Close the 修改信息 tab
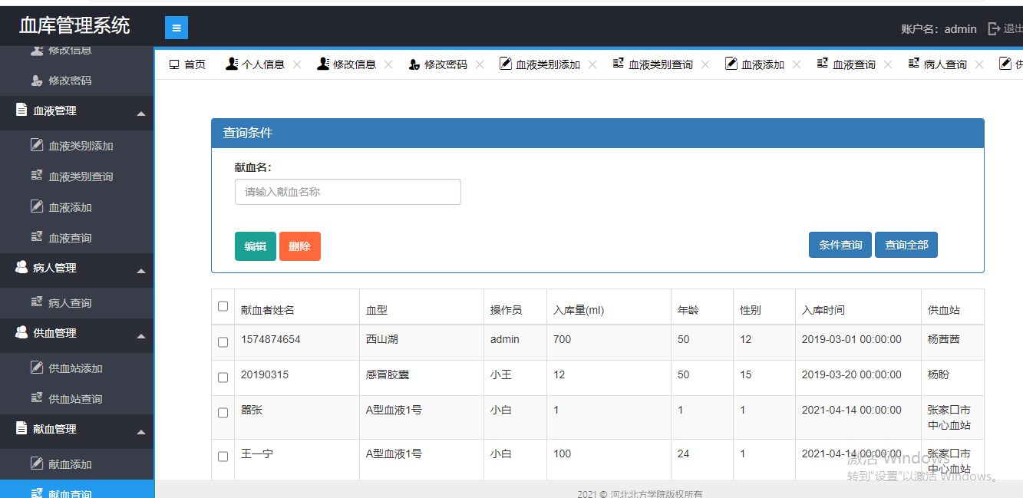Screen dimensions: 1023x498 pos(388,64)
